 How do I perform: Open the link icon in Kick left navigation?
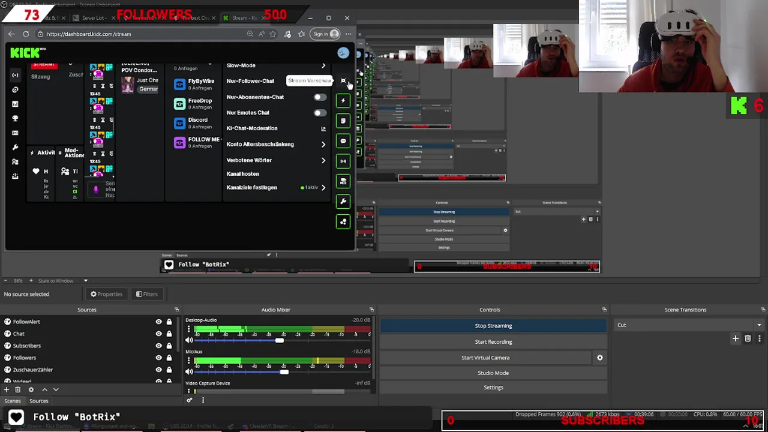click(x=15, y=89)
